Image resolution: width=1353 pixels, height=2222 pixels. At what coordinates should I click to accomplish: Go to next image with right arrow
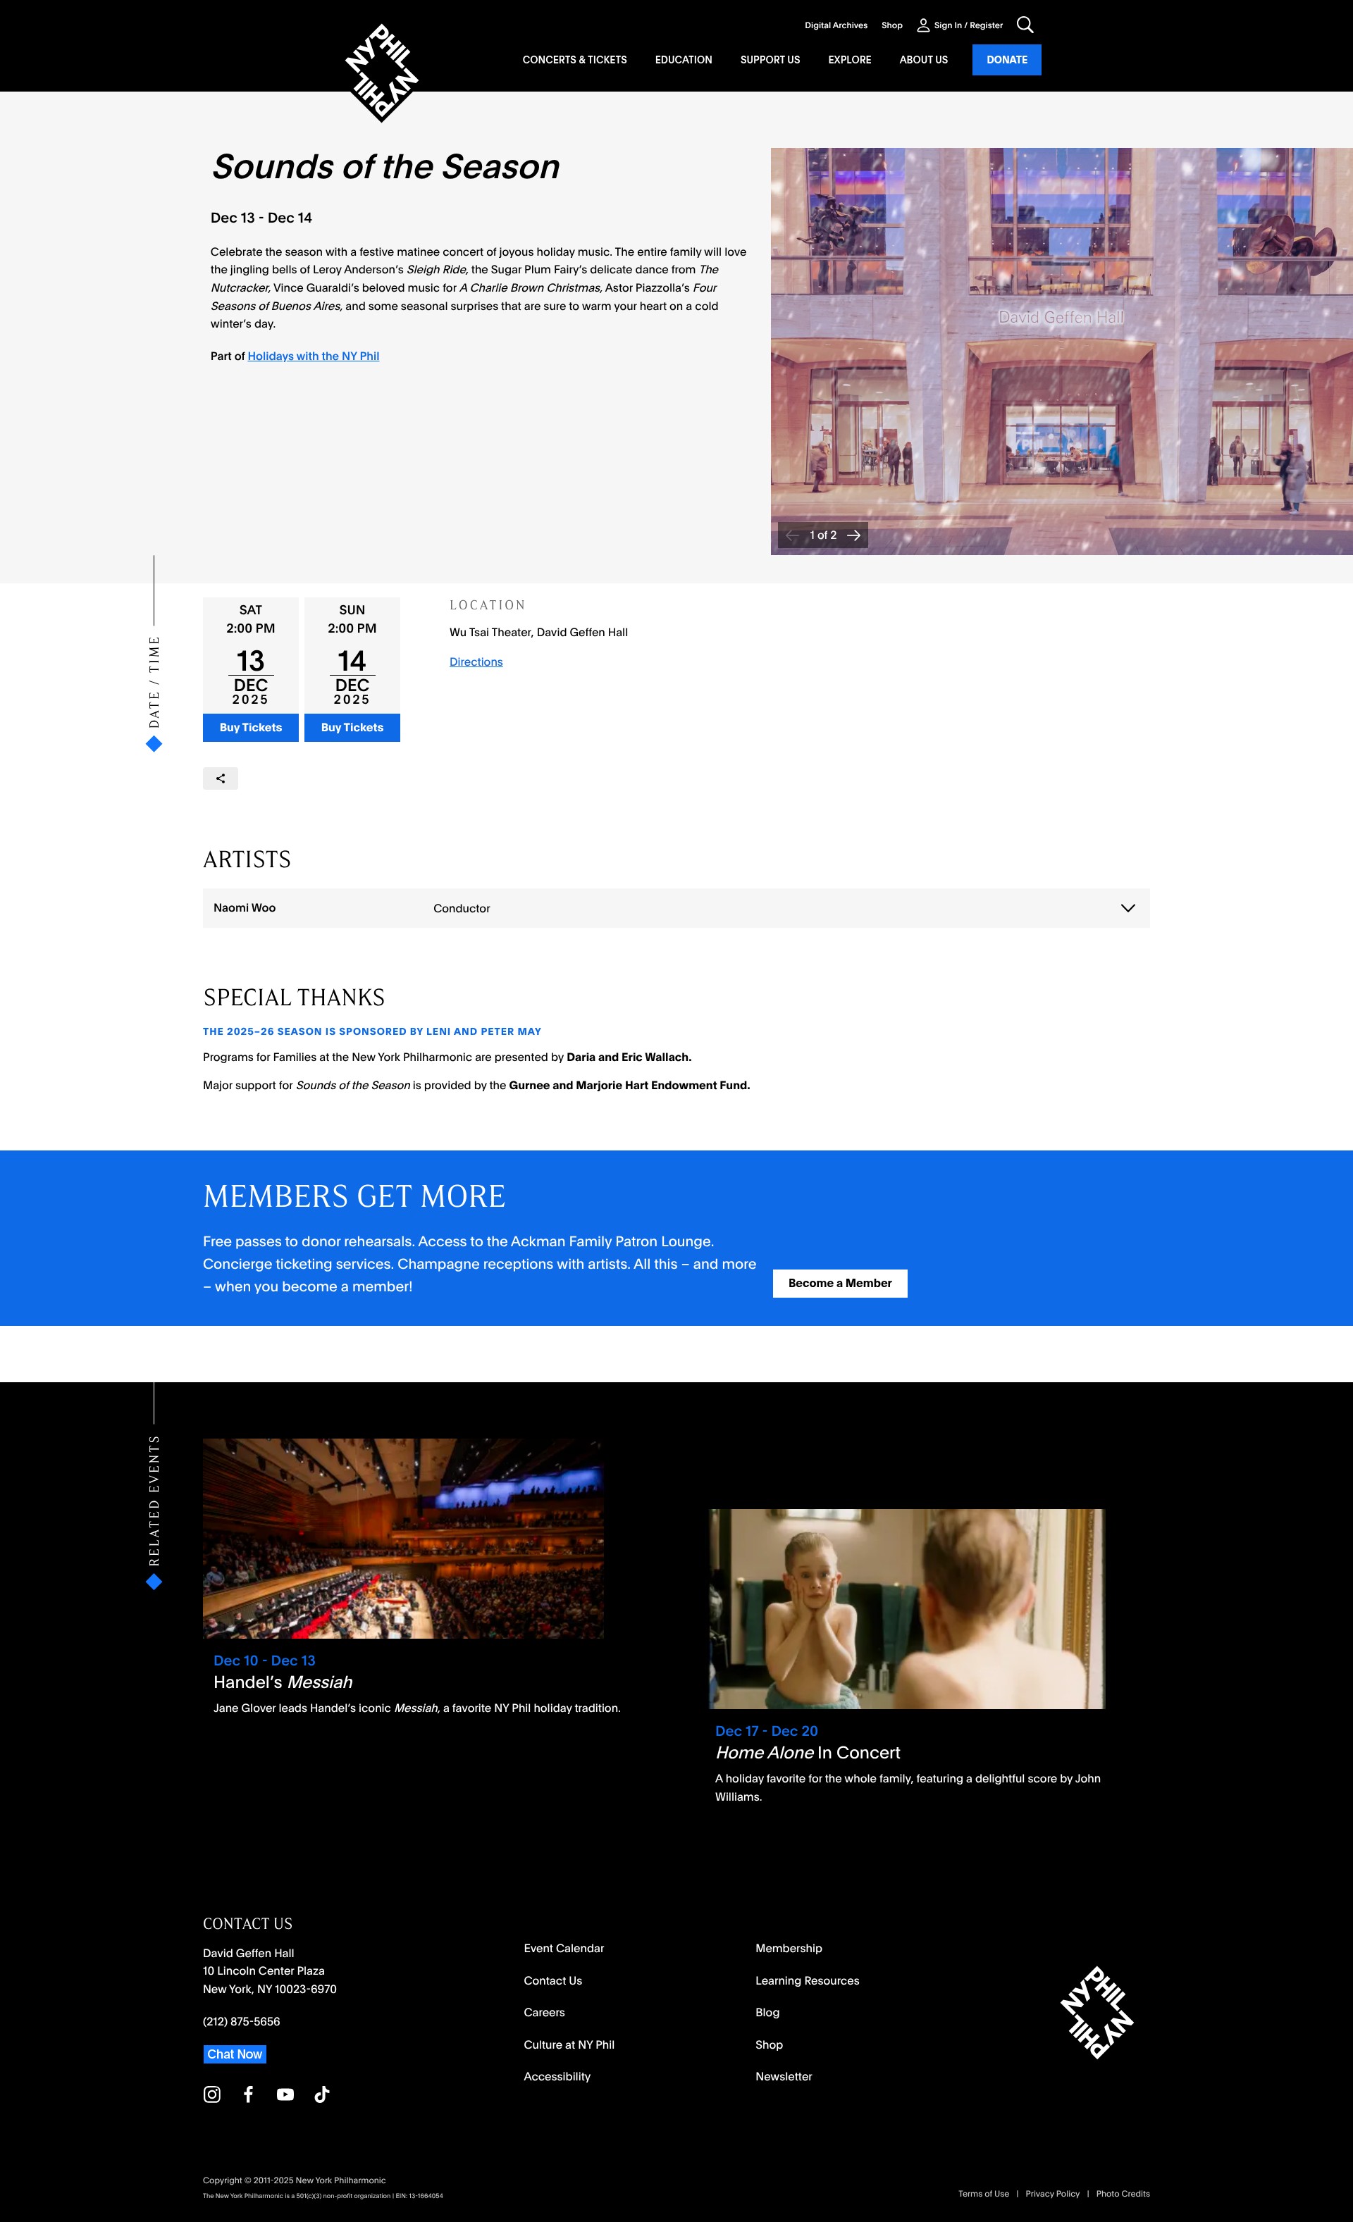(x=853, y=535)
